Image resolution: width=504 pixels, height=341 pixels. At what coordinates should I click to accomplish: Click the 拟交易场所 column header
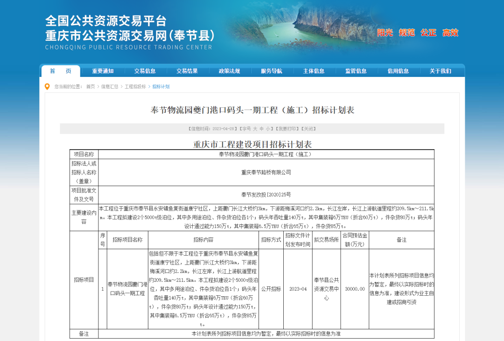[x=326, y=240]
